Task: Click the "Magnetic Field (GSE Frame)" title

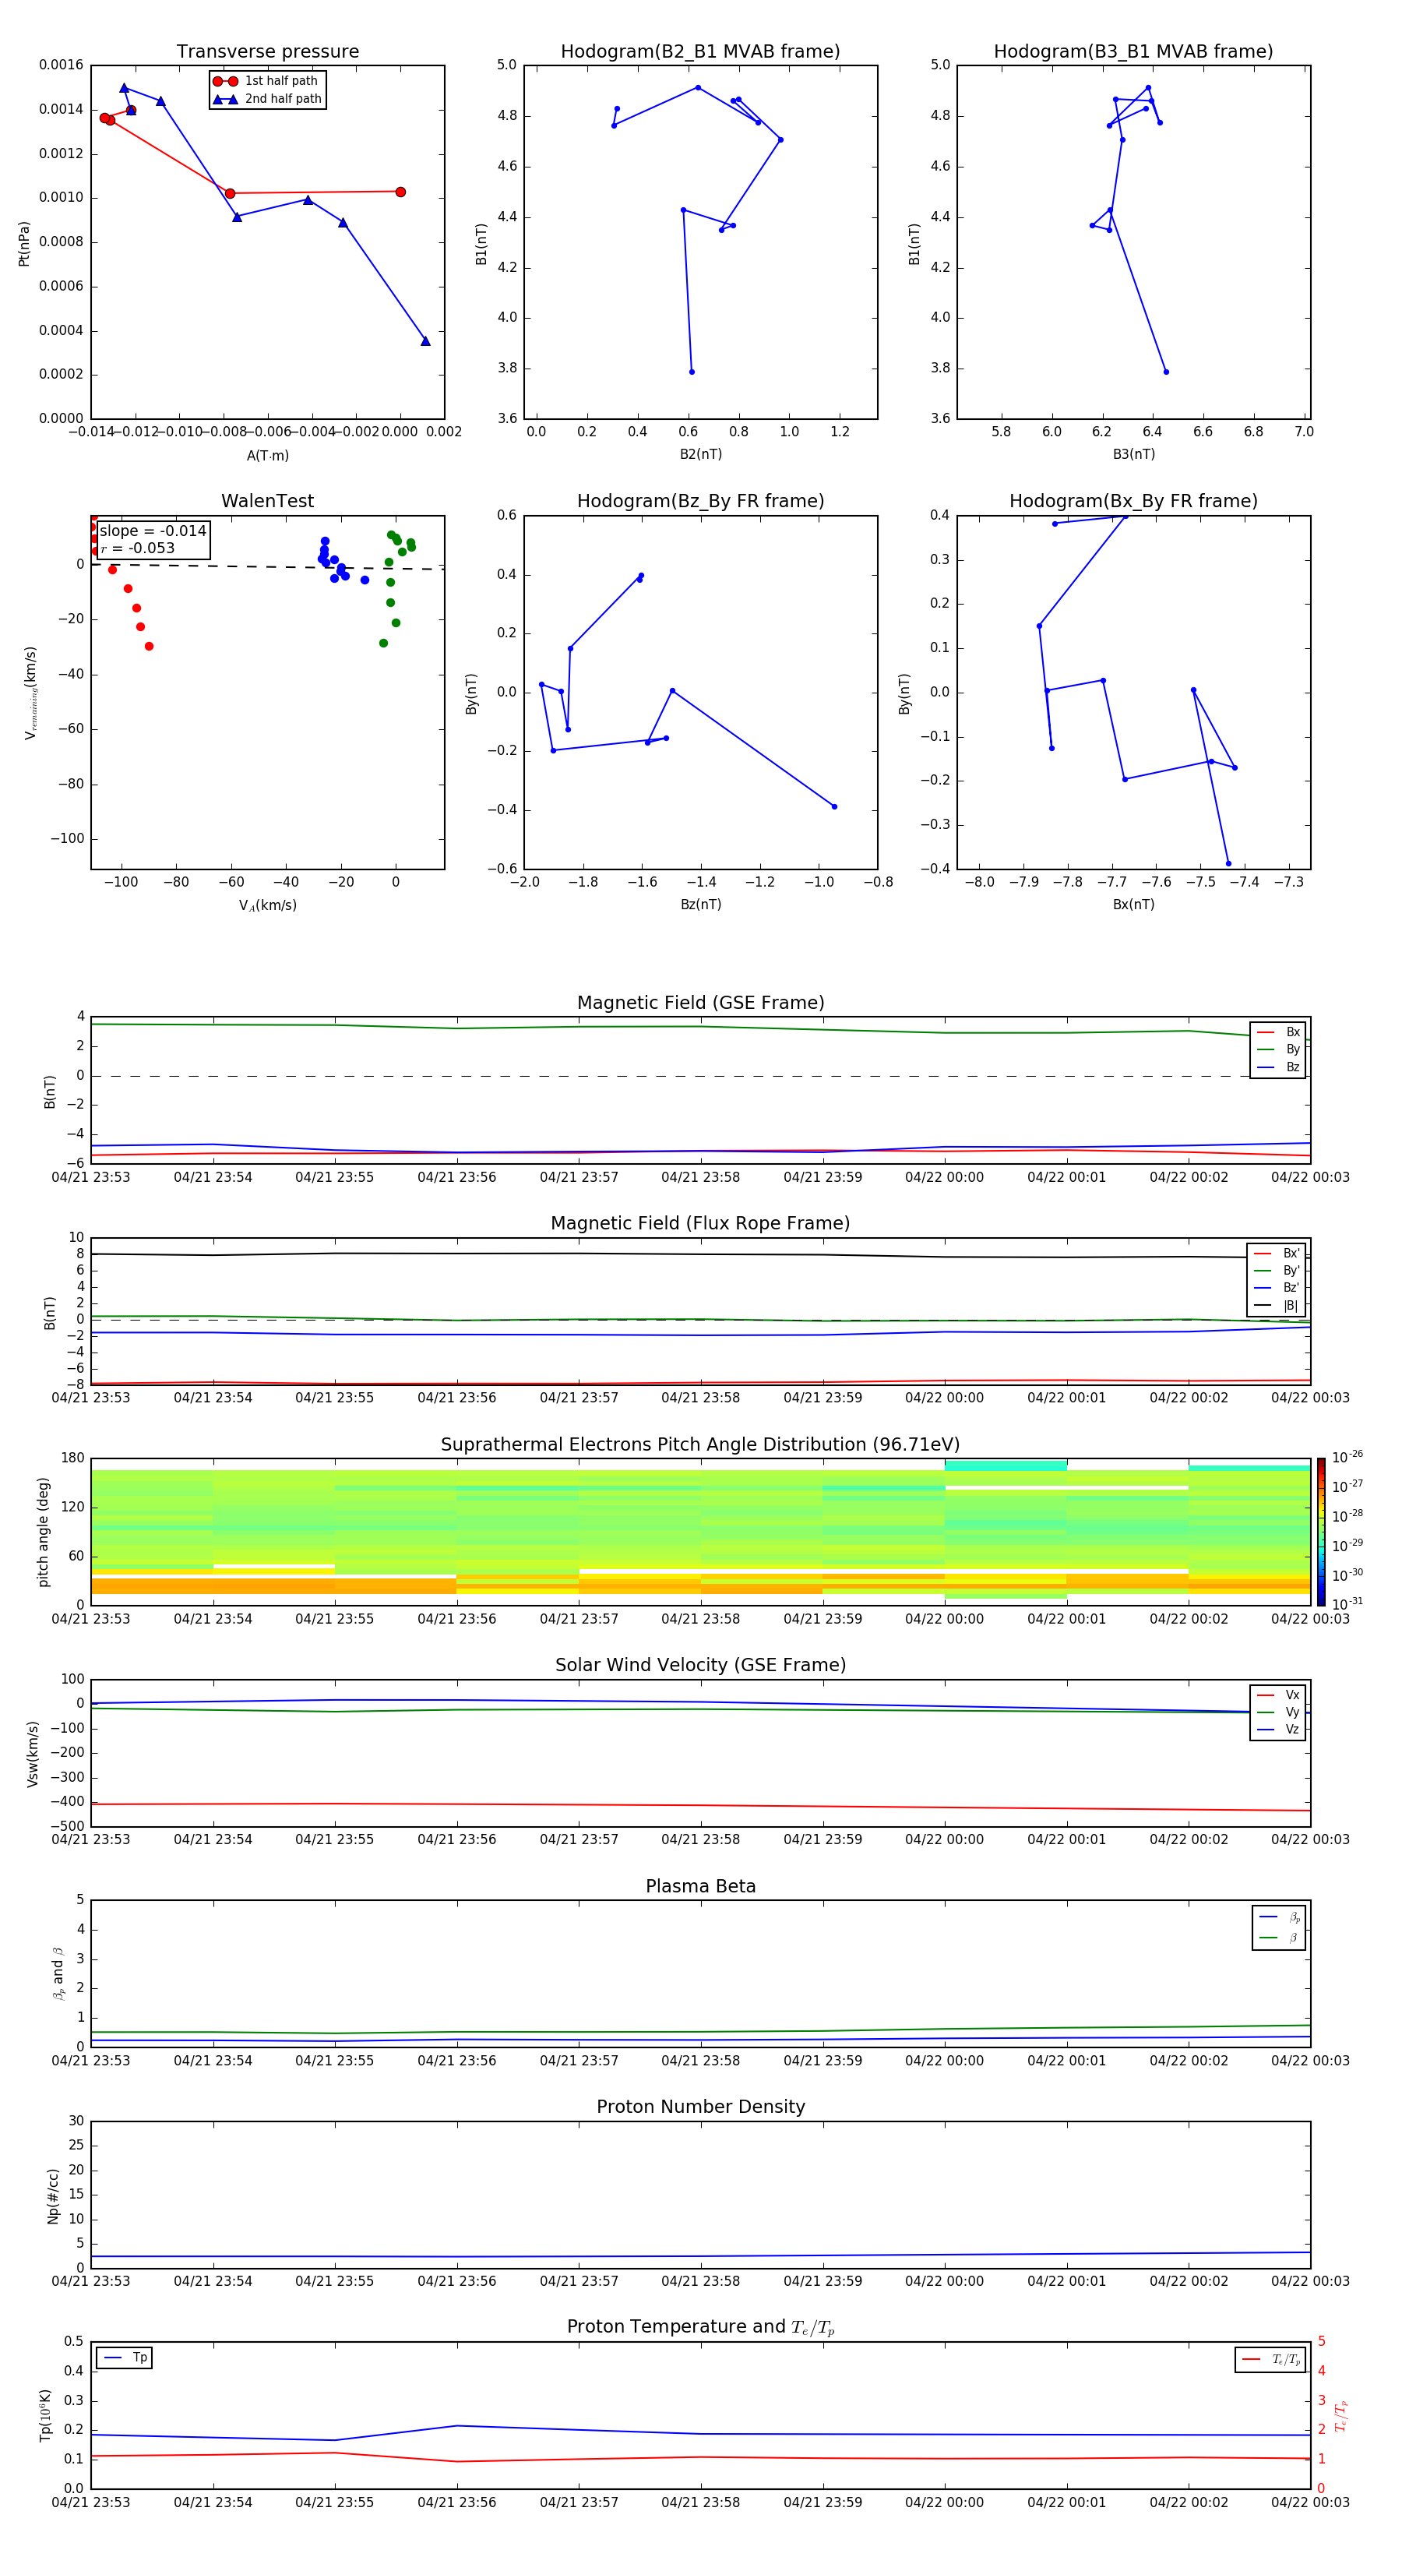Action: tap(700, 1002)
